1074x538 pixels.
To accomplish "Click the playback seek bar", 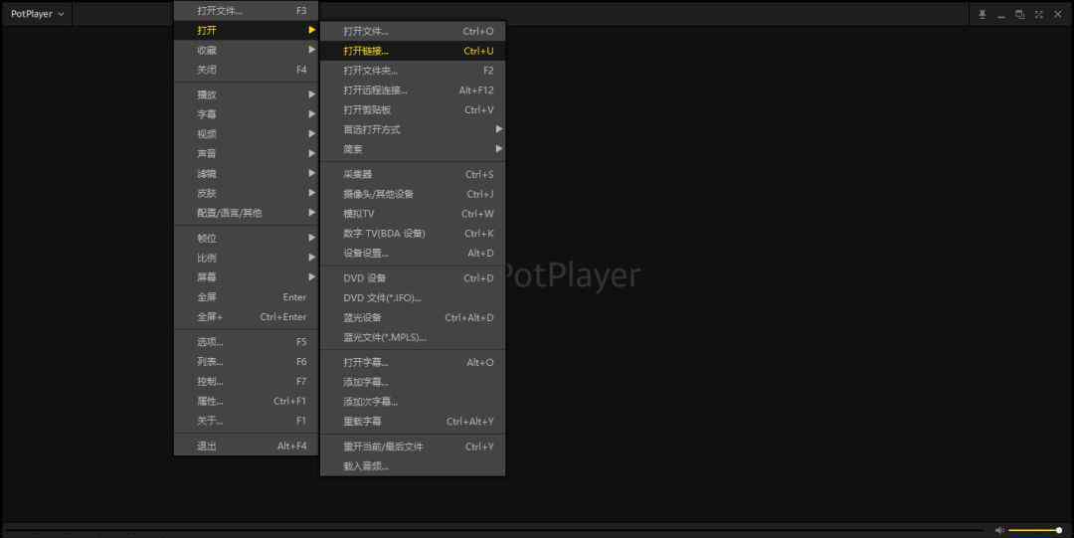I will coord(493,530).
